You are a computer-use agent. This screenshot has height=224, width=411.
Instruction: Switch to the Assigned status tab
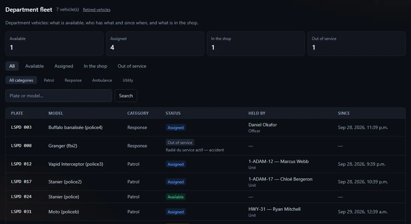tap(64, 66)
